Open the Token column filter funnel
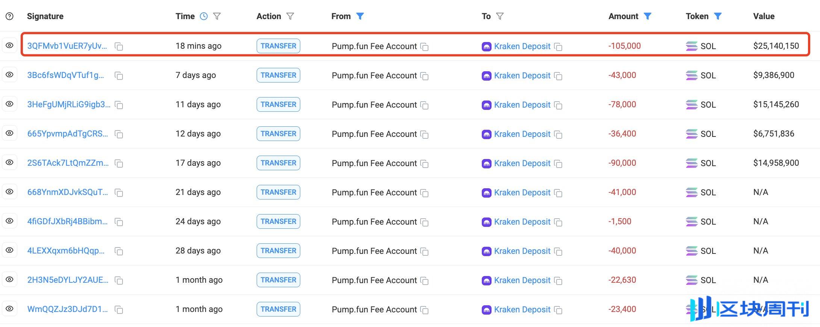Image resolution: width=820 pixels, height=327 pixels. [x=718, y=16]
